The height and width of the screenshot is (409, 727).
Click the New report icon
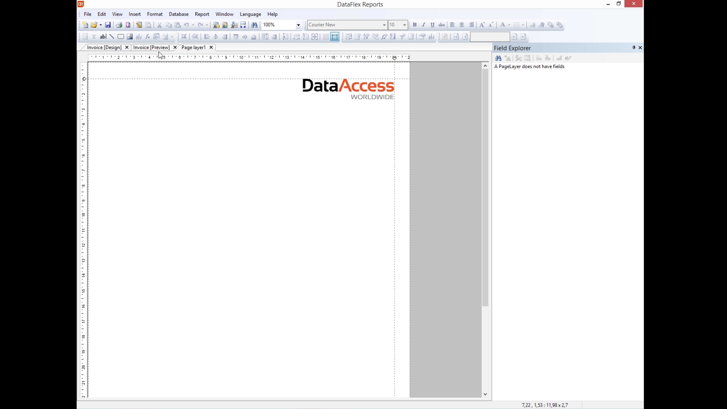pyautogui.click(x=85, y=25)
